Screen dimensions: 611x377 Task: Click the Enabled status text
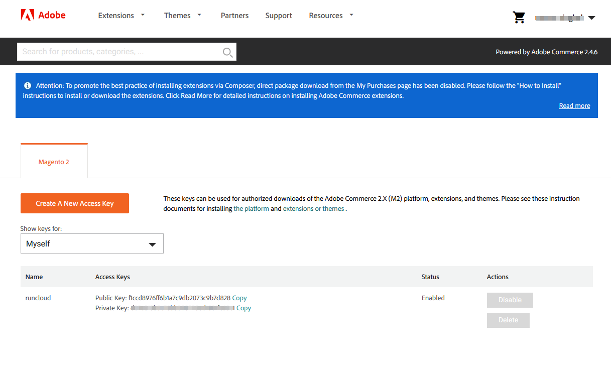coord(433,298)
